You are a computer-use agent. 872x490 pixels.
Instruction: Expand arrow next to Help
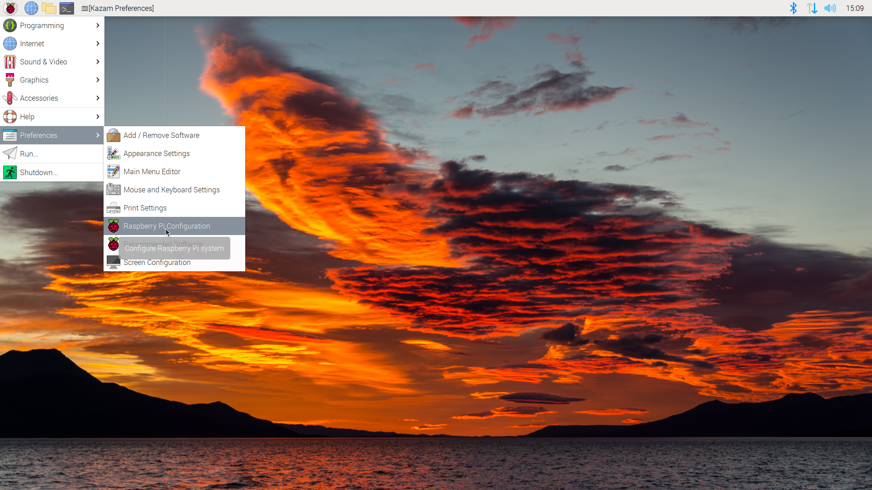click(x=98, y=117)
